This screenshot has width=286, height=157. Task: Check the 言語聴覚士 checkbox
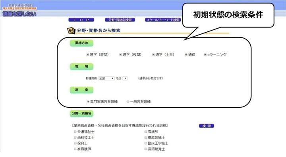click(146, 149)
